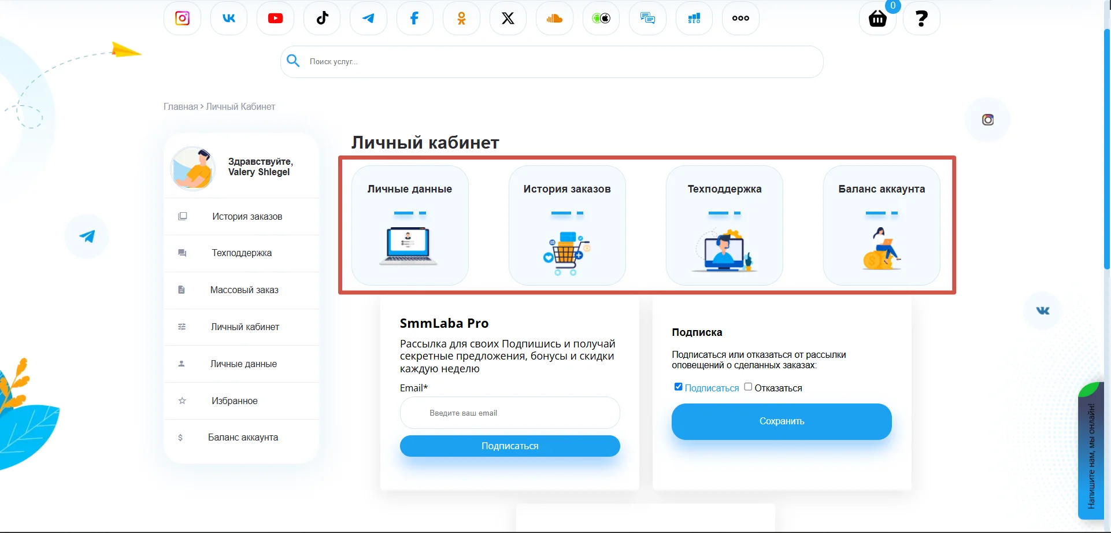Screen dimensions: 1111x533
Task: Show more services via the three-circles icon
Action: click(x=740, y=18)
